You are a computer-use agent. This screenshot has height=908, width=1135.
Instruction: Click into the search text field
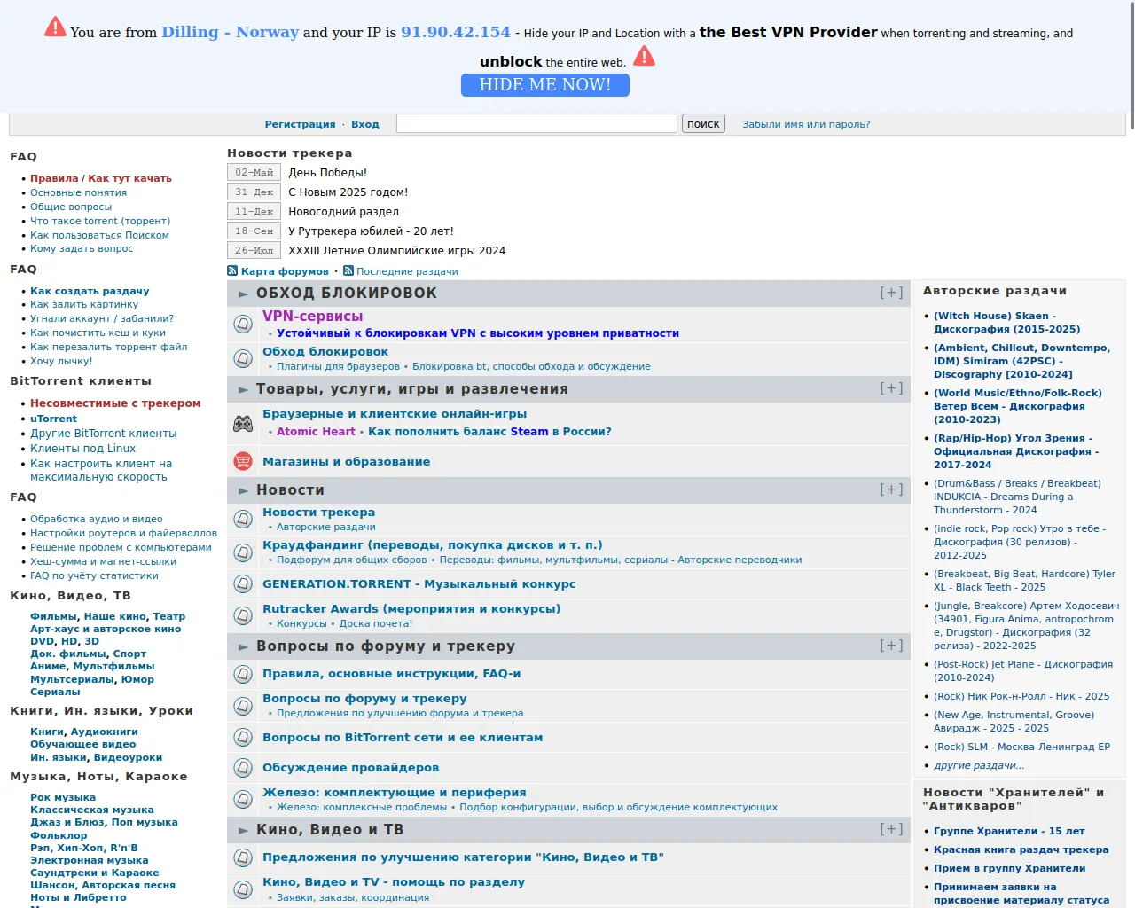(x=536, y=123)
